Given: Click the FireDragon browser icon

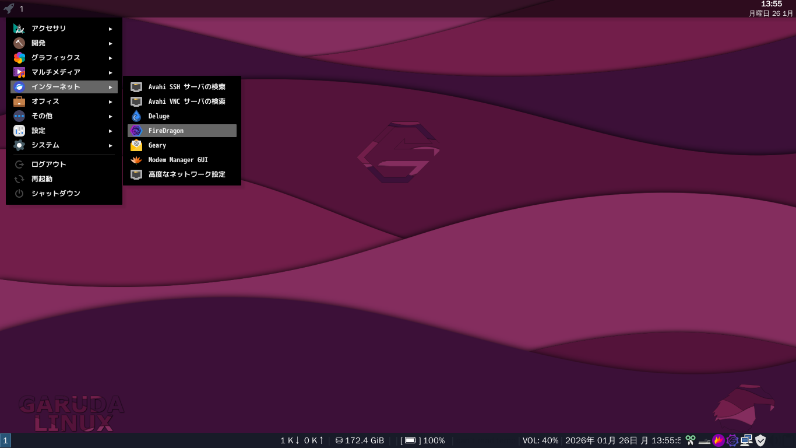Looking at the screenshot, I should [136, 131].
